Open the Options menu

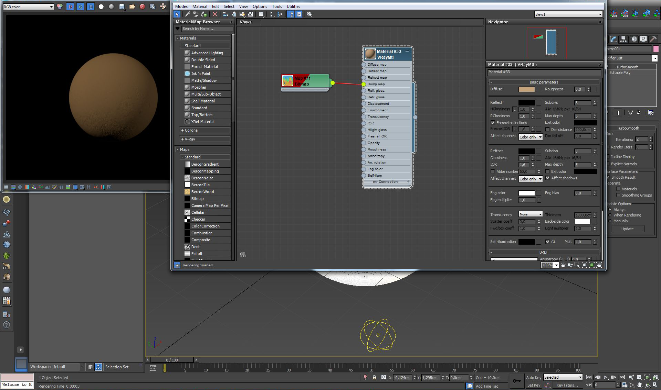tap(260, 6)
